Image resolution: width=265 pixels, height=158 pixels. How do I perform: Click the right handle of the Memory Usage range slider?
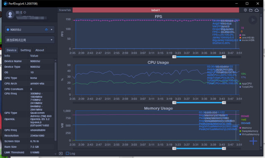coord(224,149)
